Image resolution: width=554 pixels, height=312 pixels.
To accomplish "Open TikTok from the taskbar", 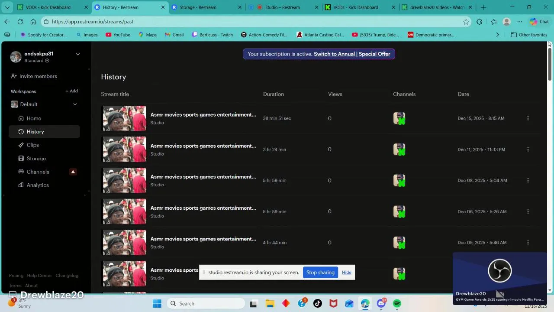I will (x=318, y=303).
